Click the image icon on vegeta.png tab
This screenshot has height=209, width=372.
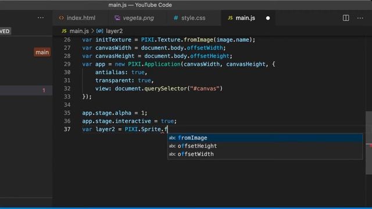coord(117,18)
